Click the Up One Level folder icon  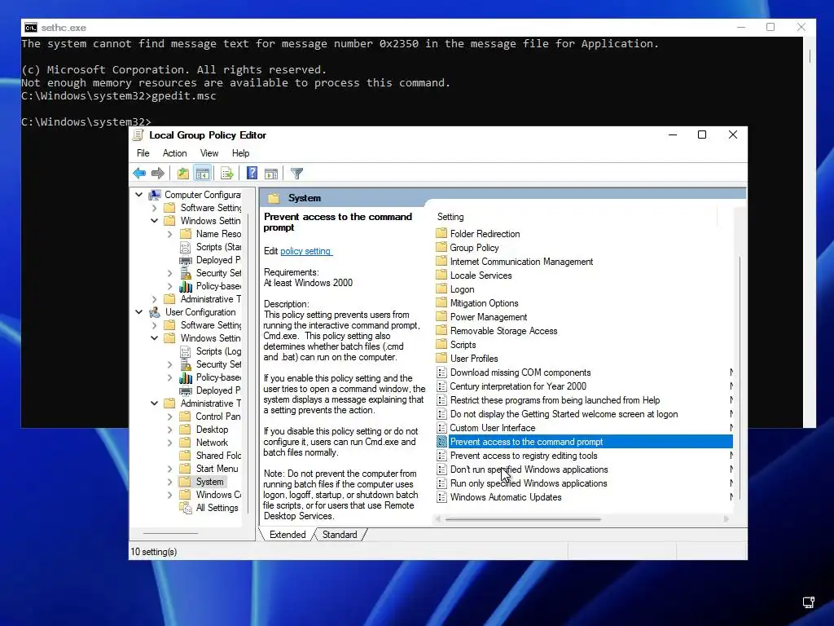click(x=183, y=173)
